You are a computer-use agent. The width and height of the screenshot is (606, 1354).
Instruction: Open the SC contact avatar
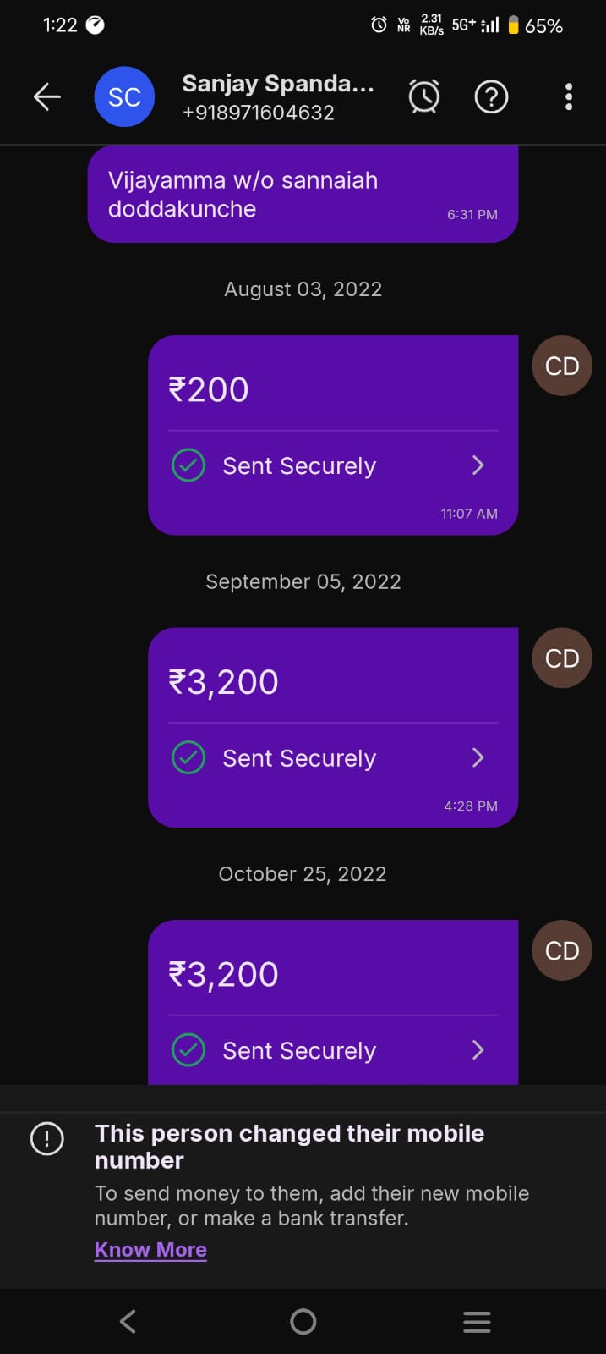tap(124, 97)
